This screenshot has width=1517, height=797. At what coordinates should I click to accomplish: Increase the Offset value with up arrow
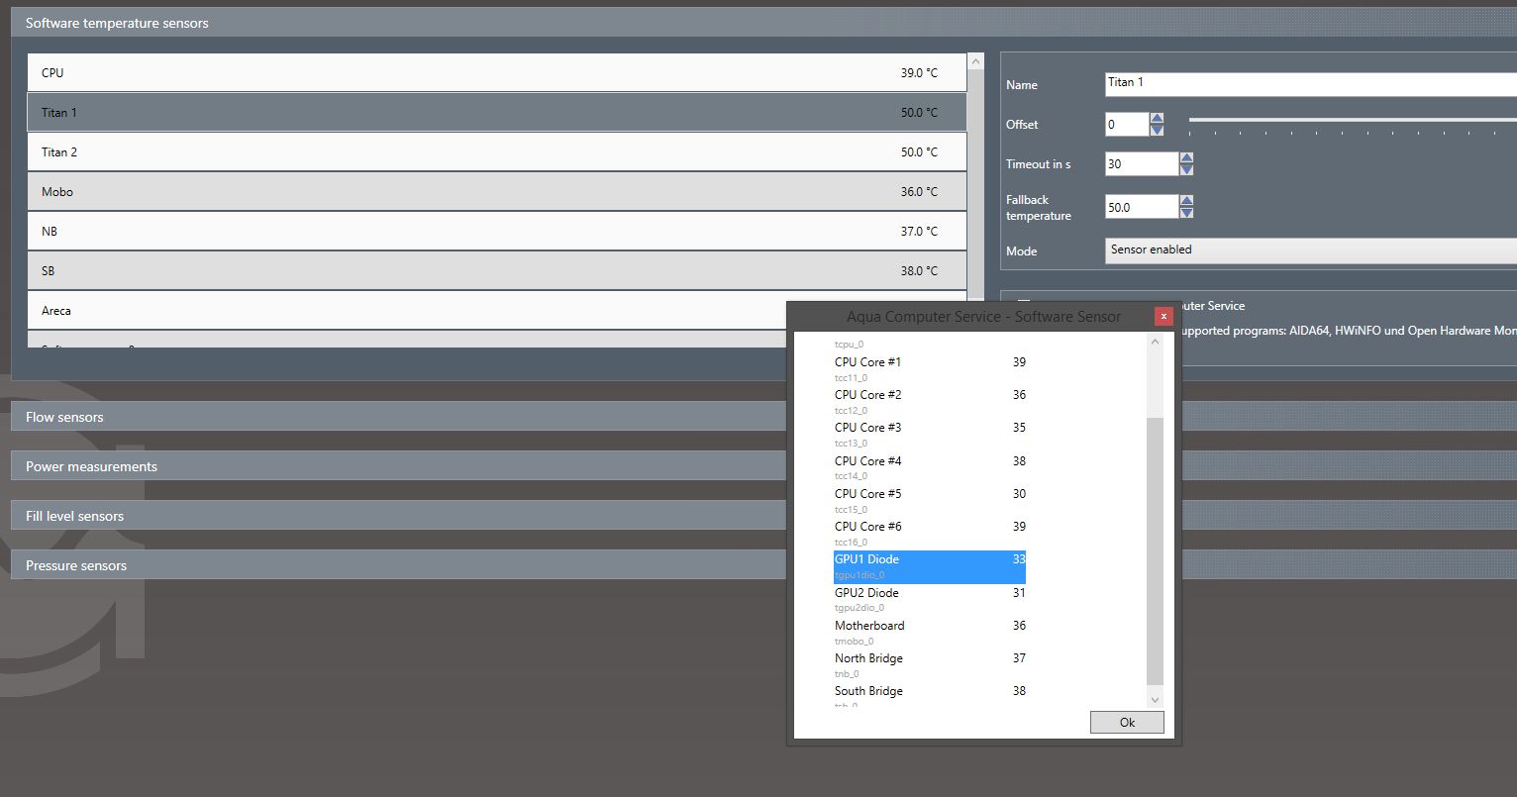coord(1157,119)
